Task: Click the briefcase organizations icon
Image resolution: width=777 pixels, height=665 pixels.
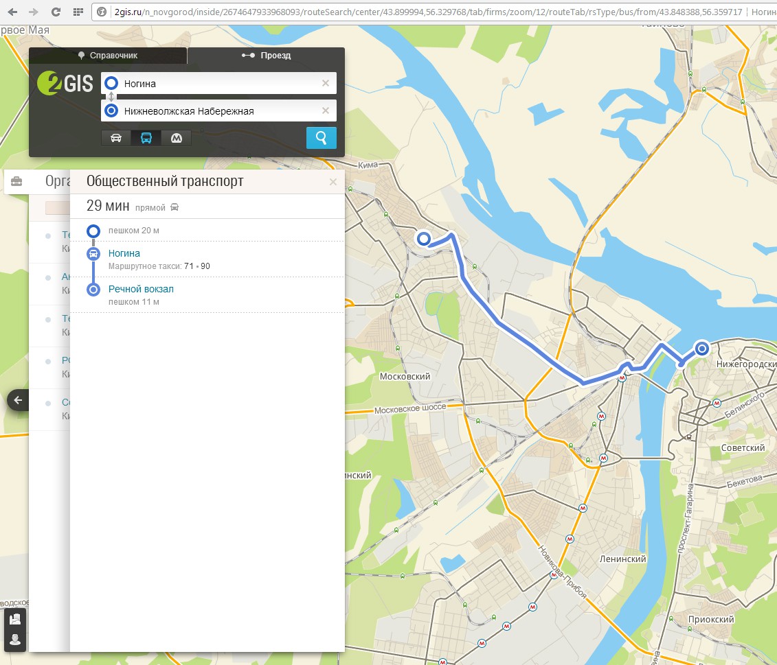Action: click(x=16, y=181)
